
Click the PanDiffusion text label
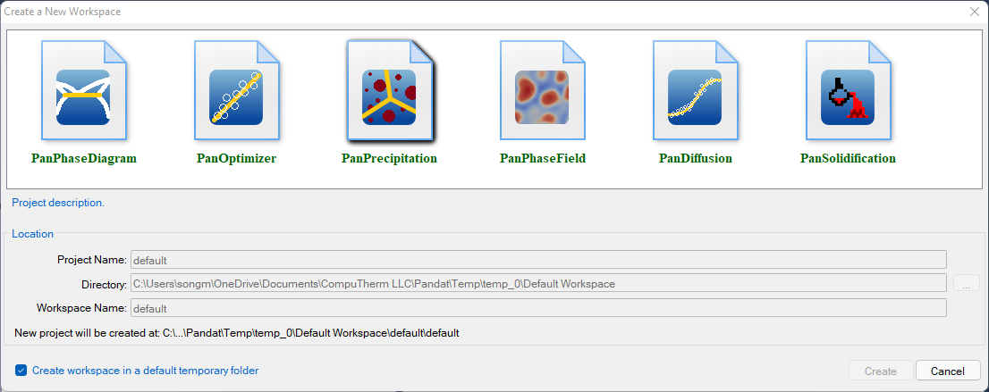pos(695,159)
